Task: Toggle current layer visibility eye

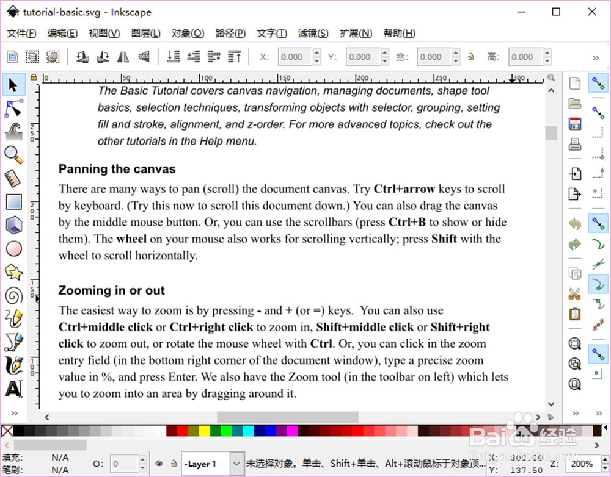Action: 159,464
